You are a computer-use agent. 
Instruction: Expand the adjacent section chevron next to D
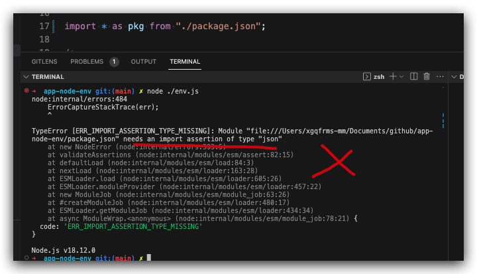click(454, 77)
